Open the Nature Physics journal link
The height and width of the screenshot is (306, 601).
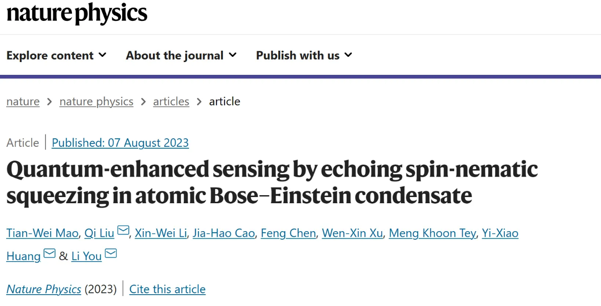44,289
